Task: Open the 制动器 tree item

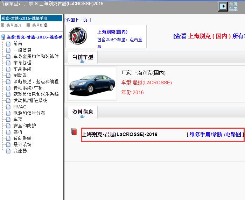Action: (20, 75)
